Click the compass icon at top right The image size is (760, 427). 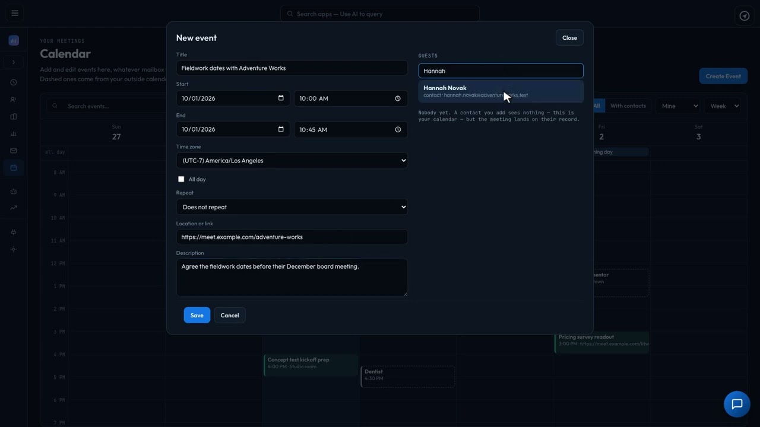point(745,16)
